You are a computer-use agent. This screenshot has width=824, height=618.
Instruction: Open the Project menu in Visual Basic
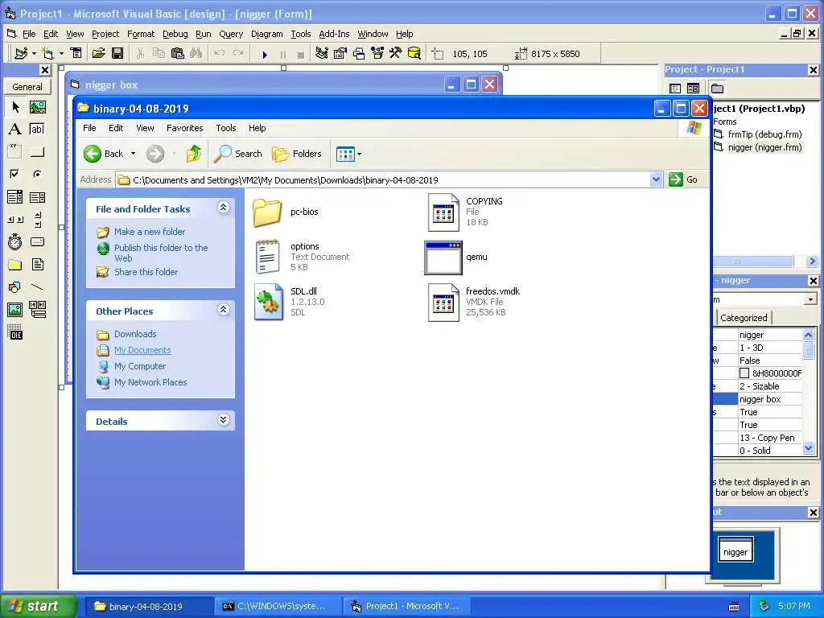tap(105, 34)
